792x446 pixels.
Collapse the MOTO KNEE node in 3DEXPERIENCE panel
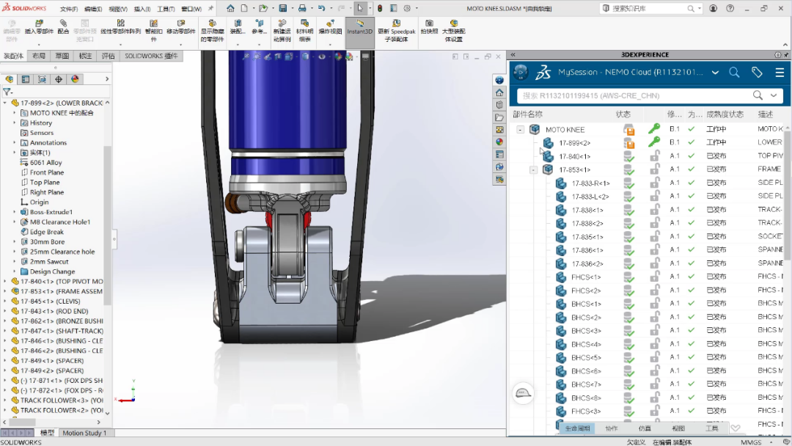click(x=518, y=129)
